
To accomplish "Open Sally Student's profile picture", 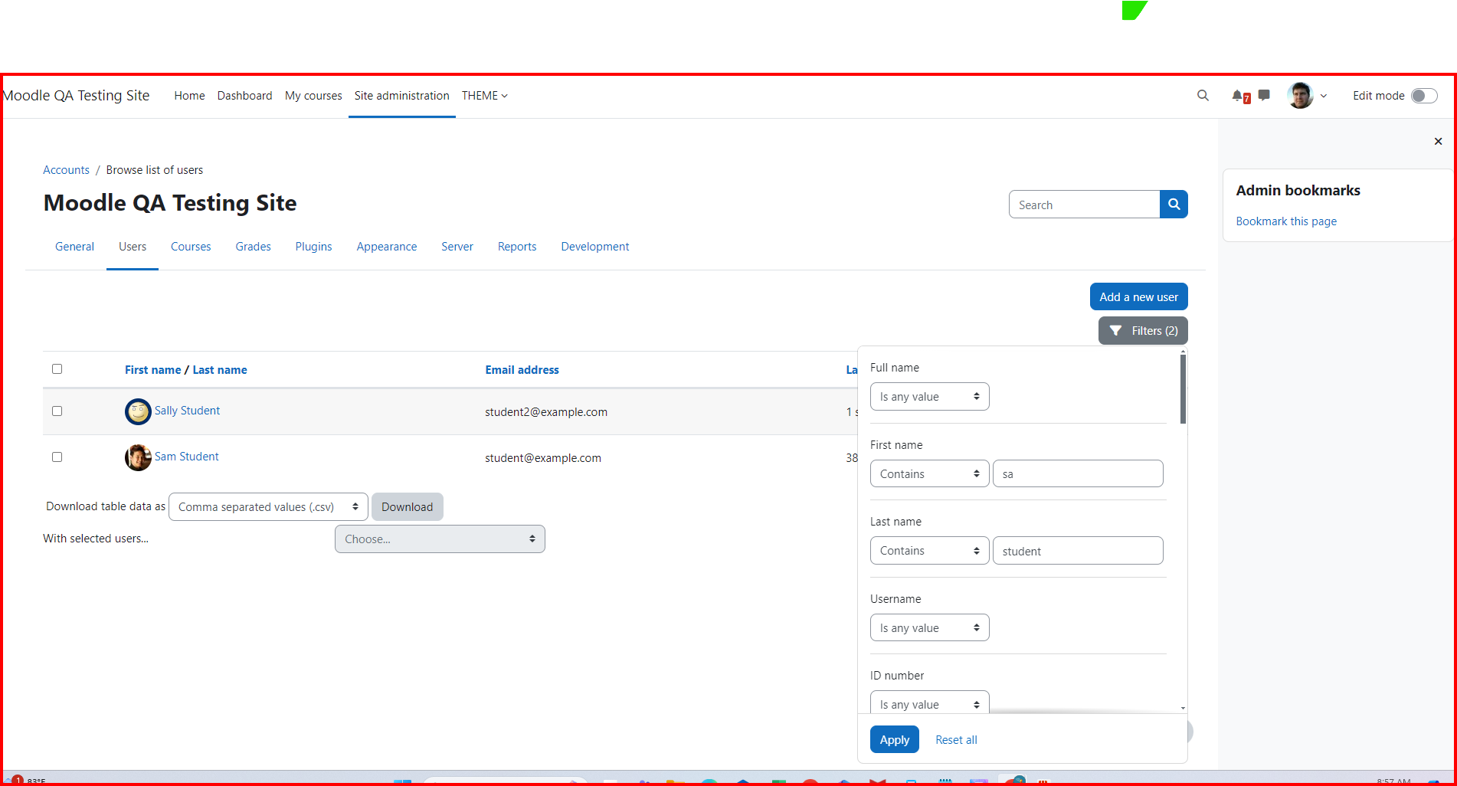I will [x=138, y=411].
